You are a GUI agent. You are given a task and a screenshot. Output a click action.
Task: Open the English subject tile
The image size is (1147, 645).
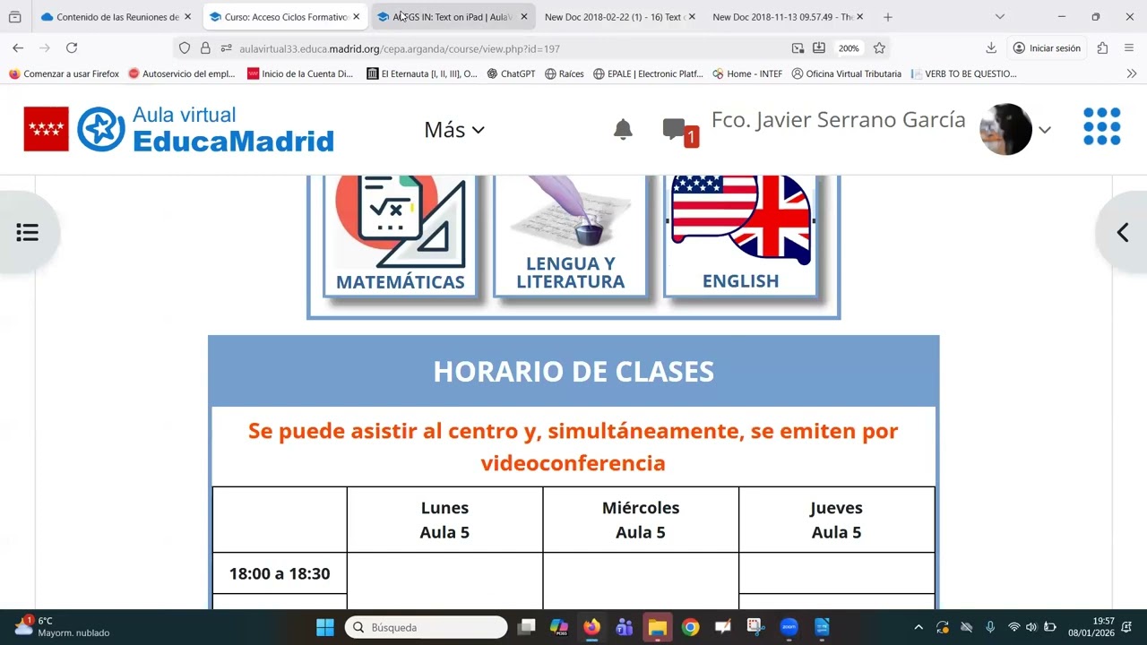(740, 235)
